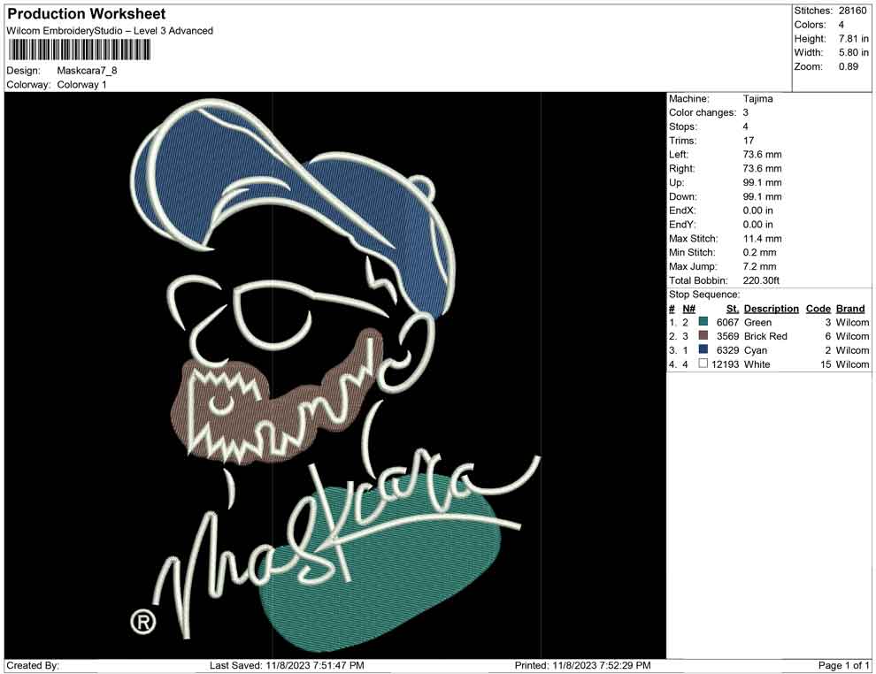Click the Cyan color swatch
The image size is (876, 674).
click(x=703, y=349)
